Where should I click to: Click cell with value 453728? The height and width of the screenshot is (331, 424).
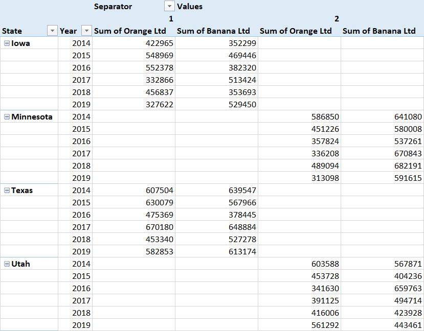(x=299, y=276)
